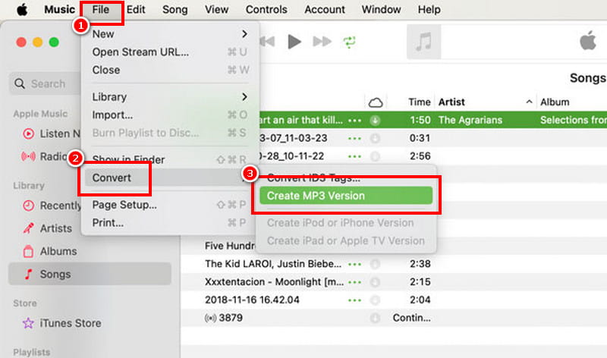607x358 pixels.
Task: Toggle the repeat icon
Action: 349,42
